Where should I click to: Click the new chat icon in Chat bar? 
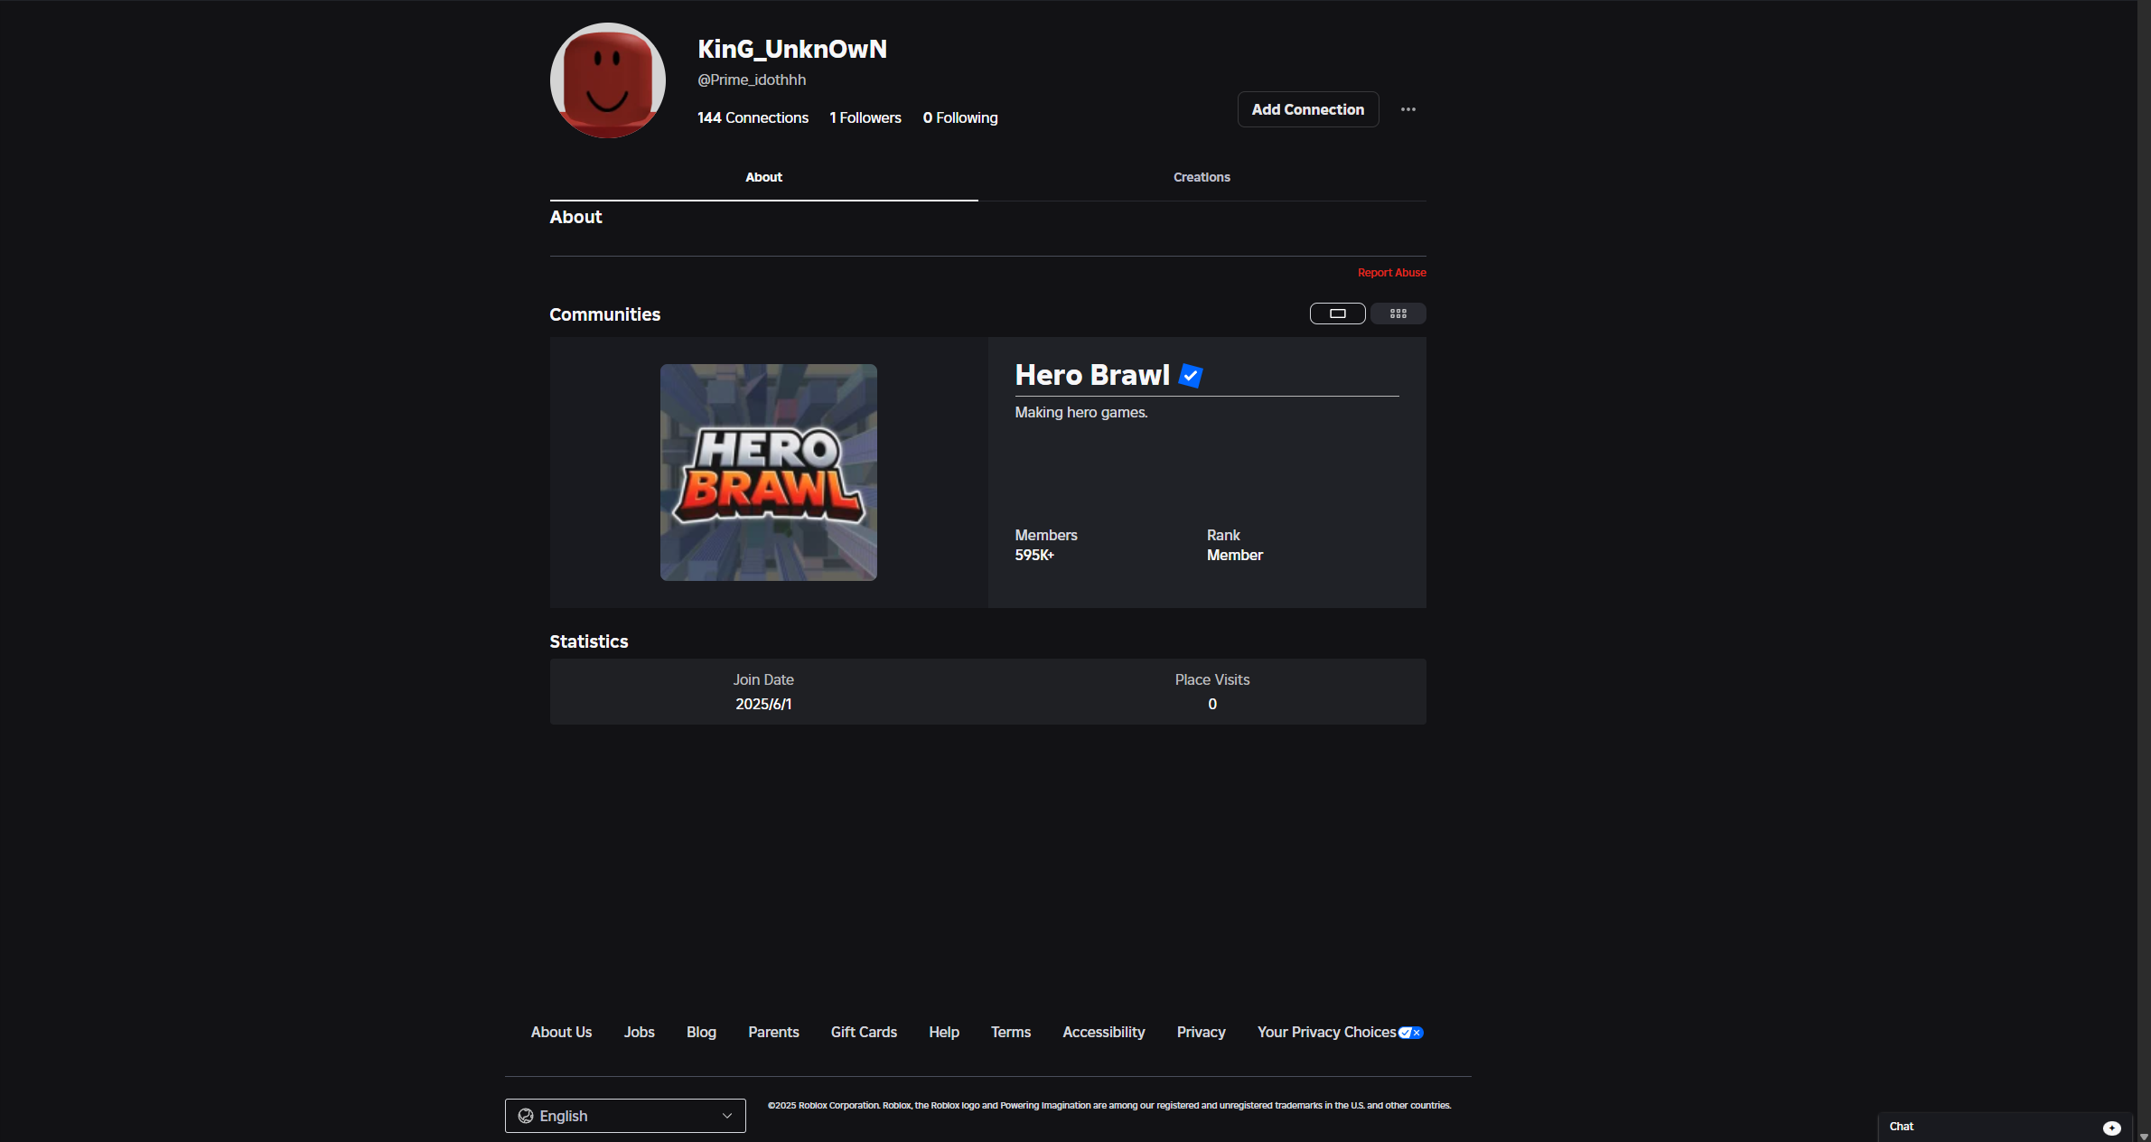2111,1128
